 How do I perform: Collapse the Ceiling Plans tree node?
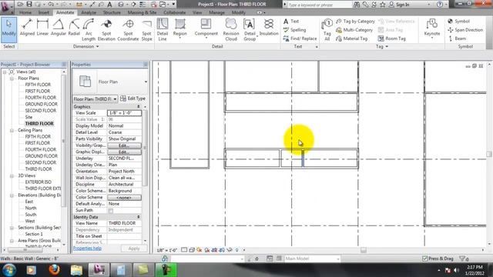pos(12,130)
